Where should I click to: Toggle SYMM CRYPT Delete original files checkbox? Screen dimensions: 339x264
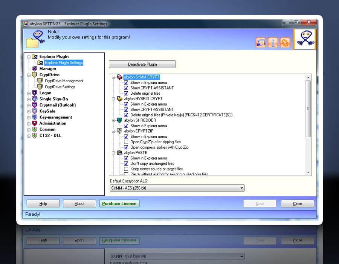(x=126, y=93)
